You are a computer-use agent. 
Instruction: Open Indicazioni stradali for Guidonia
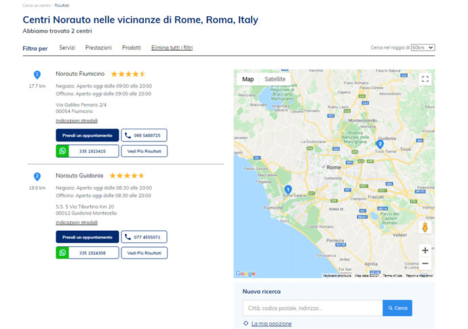pyautogui.click(x=77, y=223)
